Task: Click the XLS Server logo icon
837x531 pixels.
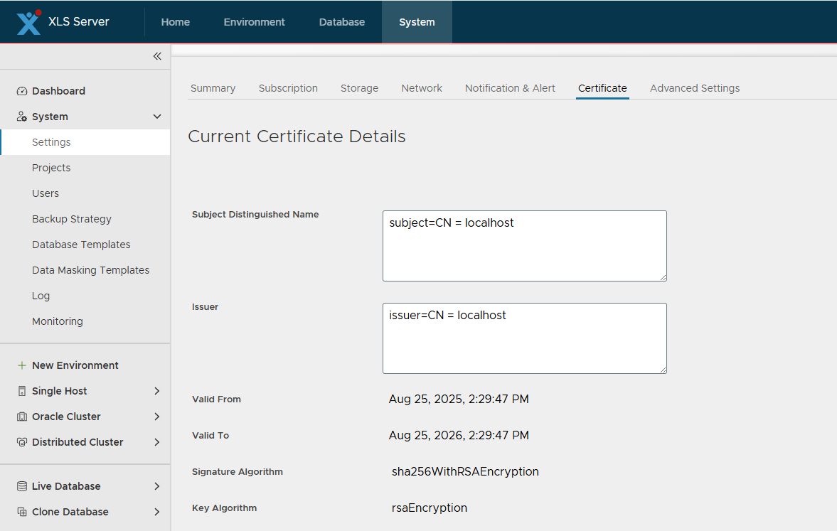Action: [x=28, y=22]
